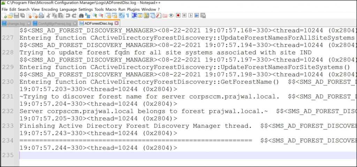
Task: Switch to the ConfigMgrPrereq.log tab
Action: pos(54,23)
